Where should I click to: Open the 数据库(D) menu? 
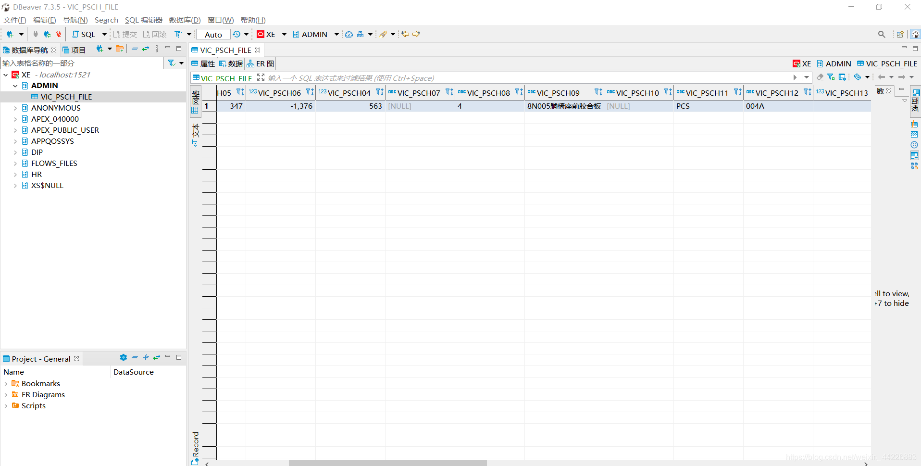point(184,20)
